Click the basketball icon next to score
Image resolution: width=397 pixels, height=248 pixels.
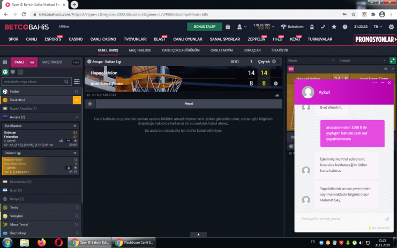click(x=275, y=83)
